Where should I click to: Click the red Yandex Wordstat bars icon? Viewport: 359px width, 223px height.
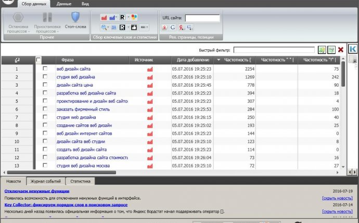tap(104, 17)
